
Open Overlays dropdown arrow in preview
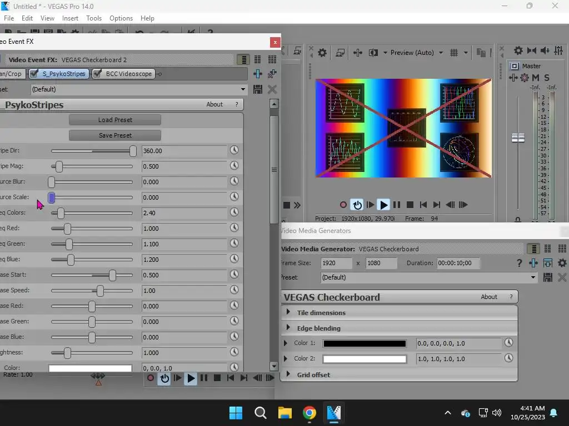coord(466,53)
